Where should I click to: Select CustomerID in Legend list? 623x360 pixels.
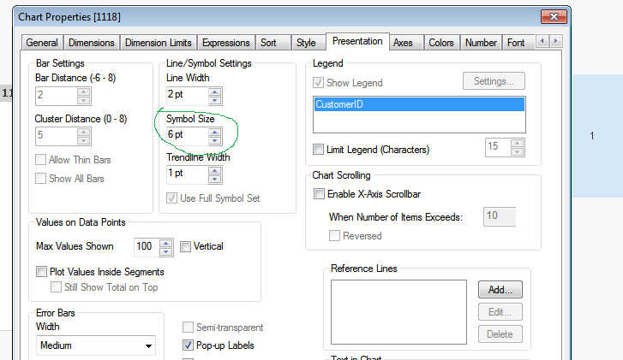(418, 104)
